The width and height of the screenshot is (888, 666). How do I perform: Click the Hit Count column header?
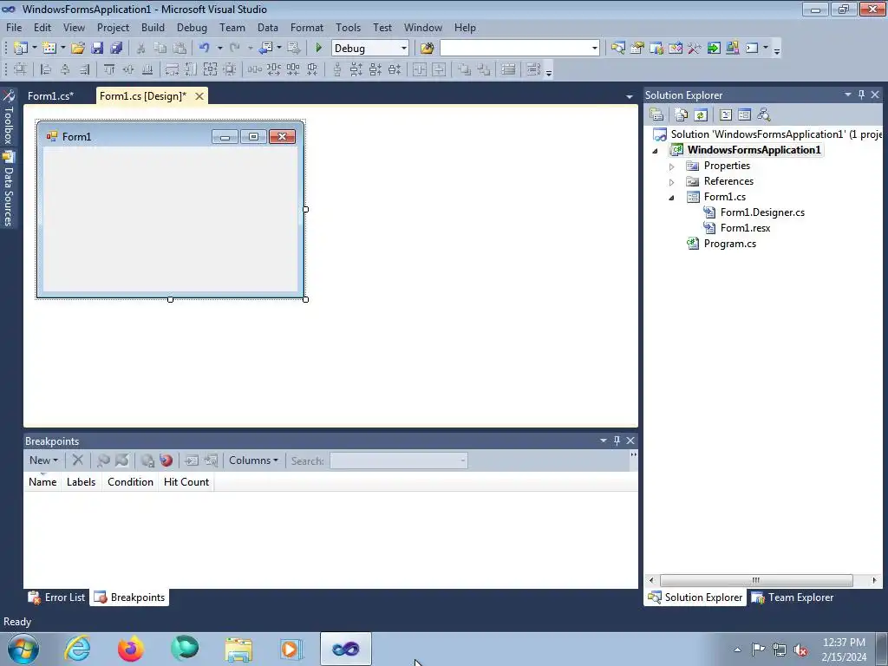point(186,482)
